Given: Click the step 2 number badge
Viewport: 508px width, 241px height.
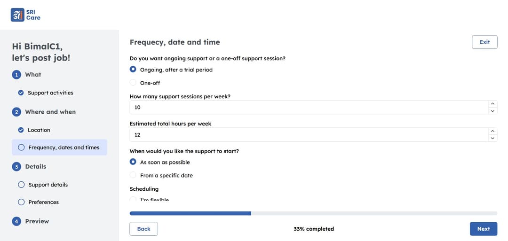Looking at the screenshot, I should 16,112.
